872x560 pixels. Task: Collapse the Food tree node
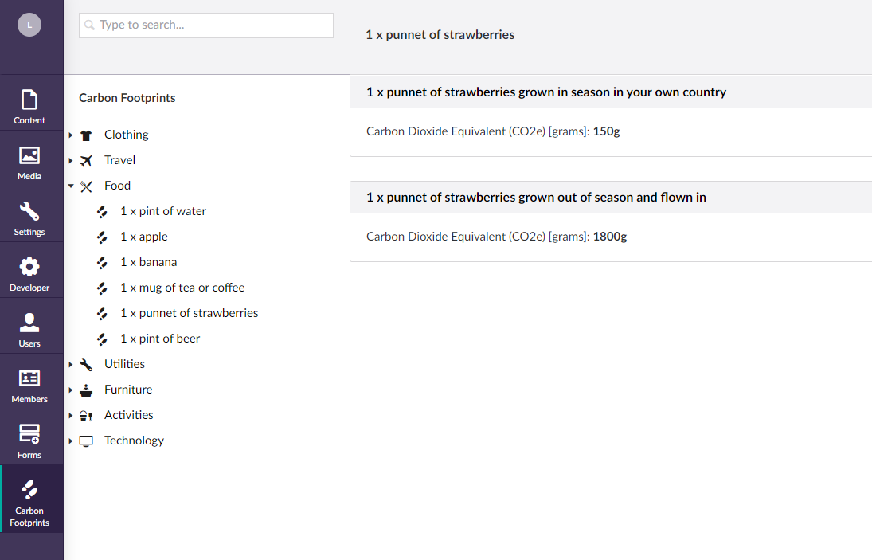coord(71,186)
